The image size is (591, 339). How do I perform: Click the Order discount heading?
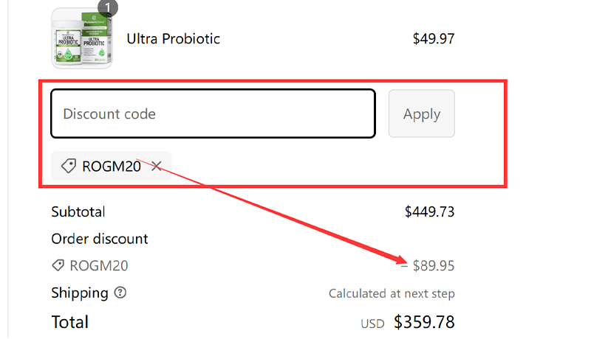pos(99,239)
